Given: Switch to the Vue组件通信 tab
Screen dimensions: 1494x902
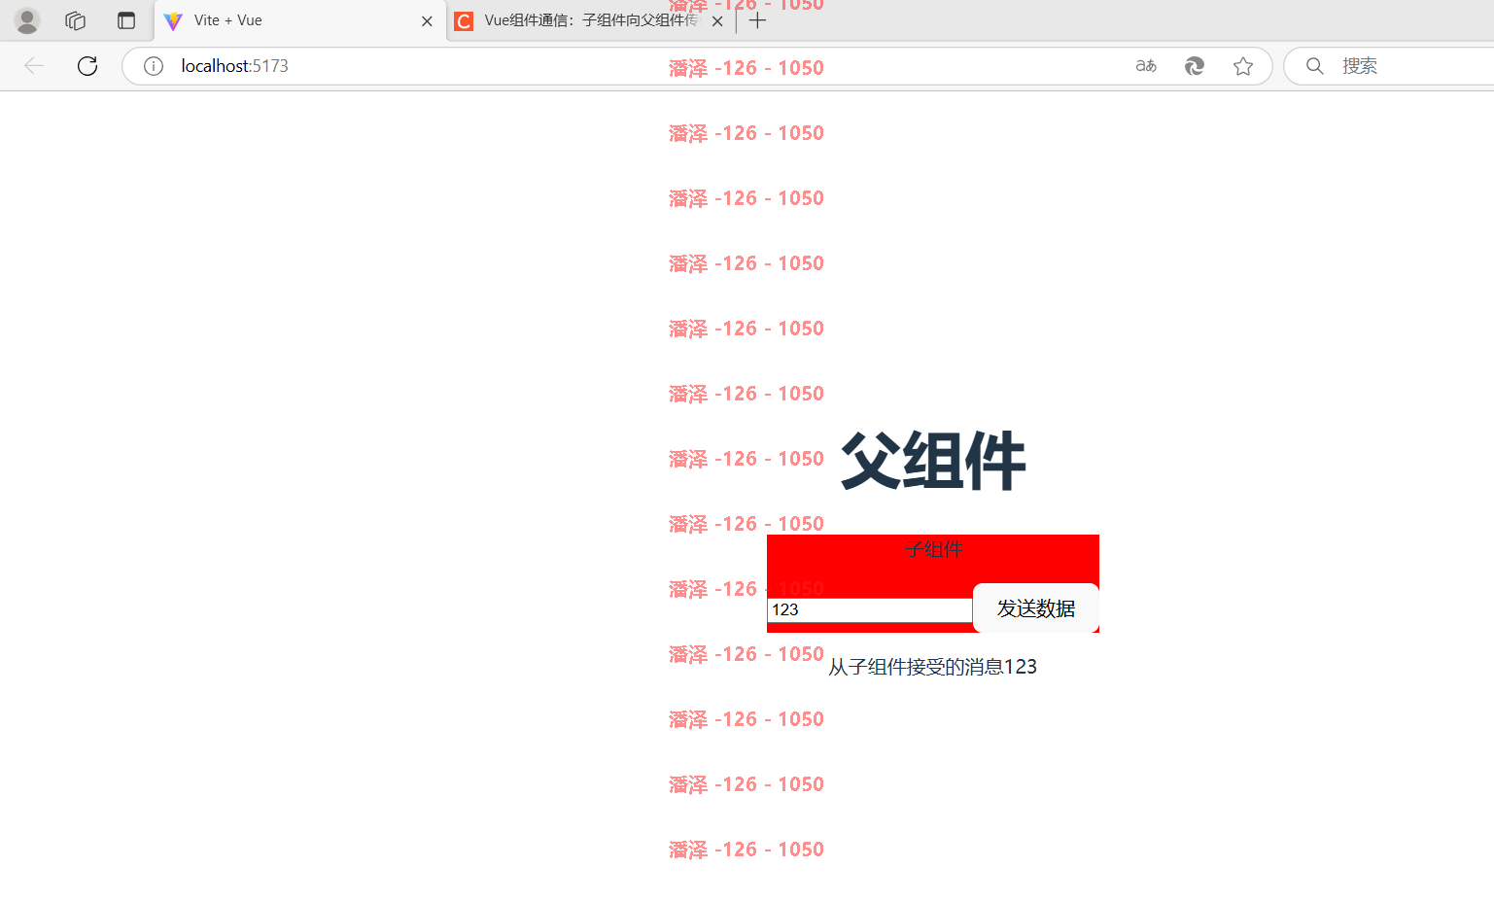Looking at the screenshot, I should coord(591,20).
